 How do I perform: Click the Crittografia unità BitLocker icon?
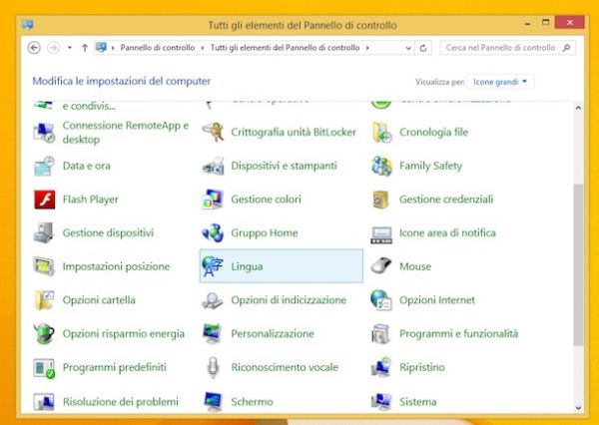213,133
